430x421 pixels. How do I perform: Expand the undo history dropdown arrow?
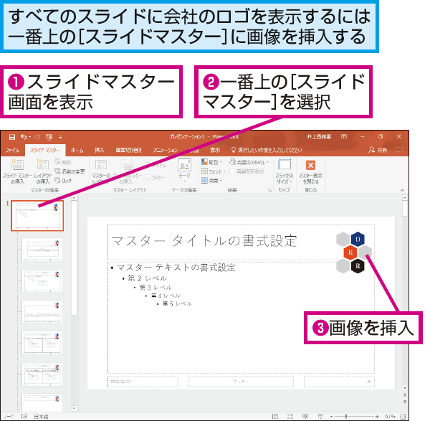click(29, 137)
